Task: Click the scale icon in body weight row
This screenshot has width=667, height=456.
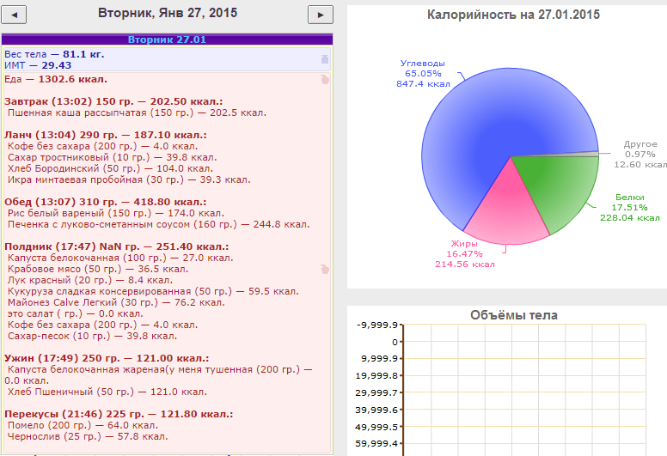Action: (325, 59)
